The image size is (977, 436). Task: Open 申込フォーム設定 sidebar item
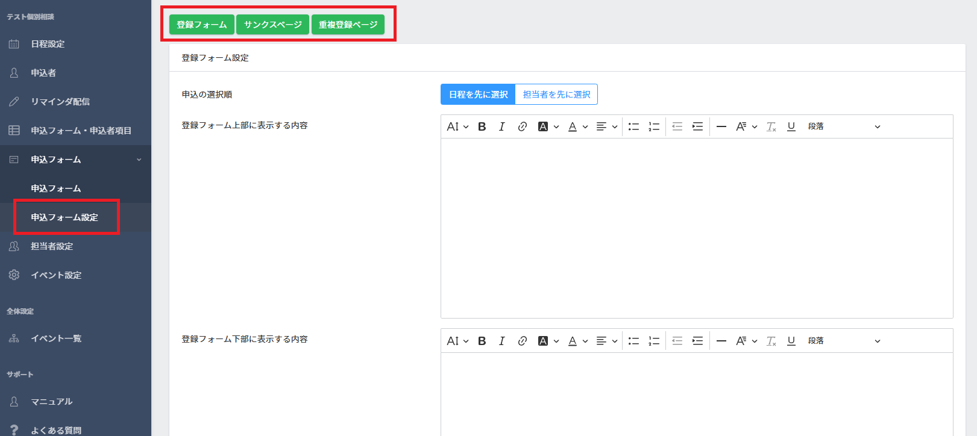64,217
